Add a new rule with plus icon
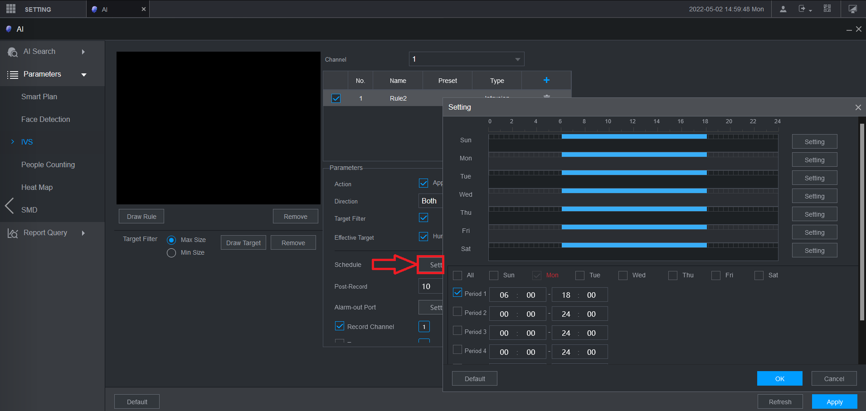 pos(546,80)
